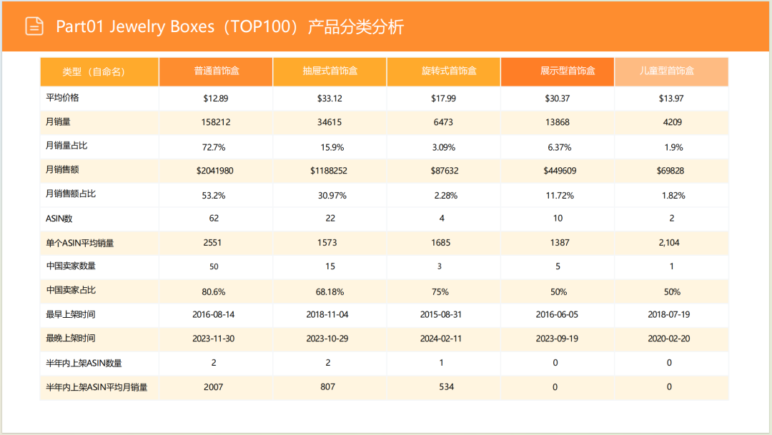Select the seller share cell 80.6%
The height and width of the screenshot is (435, 772).
214,292
